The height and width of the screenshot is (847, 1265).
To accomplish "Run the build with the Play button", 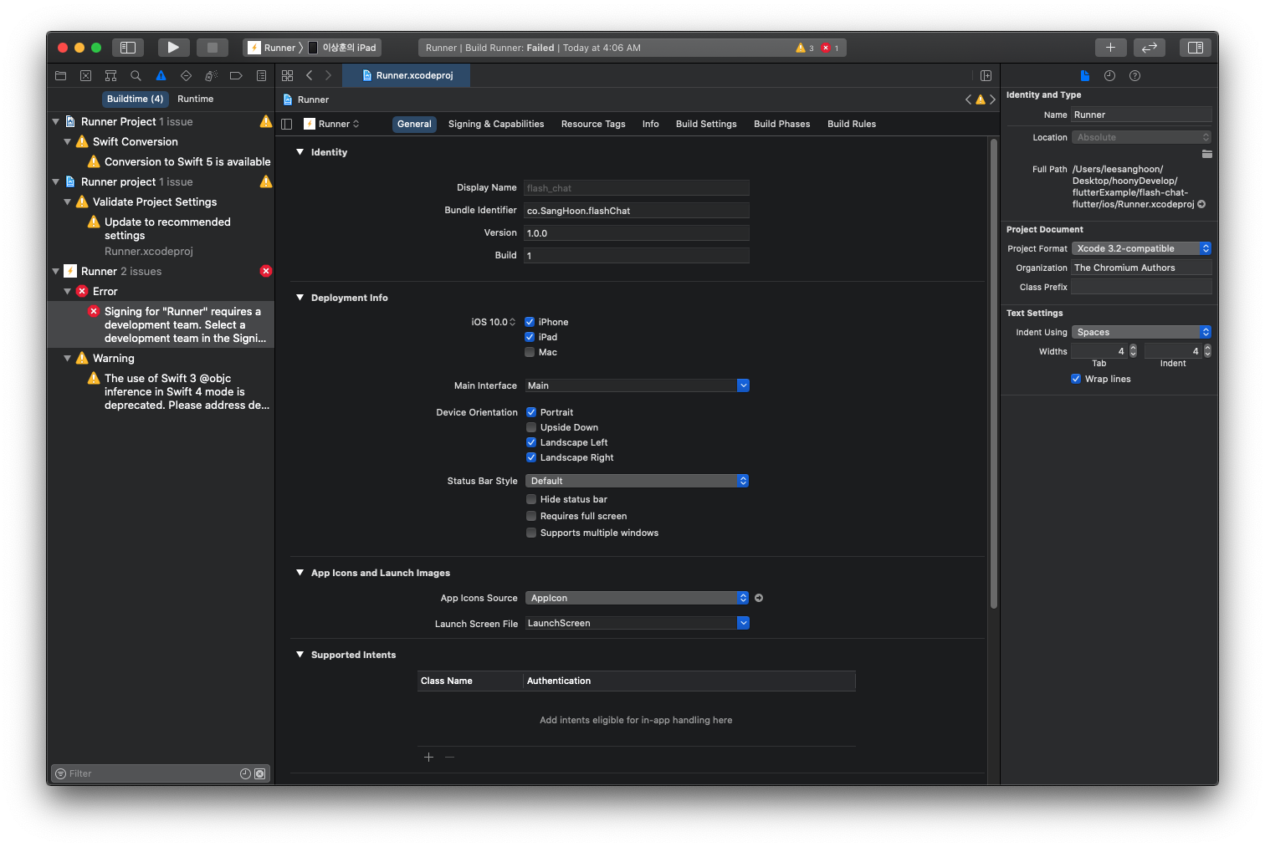I will click(x=173, y=48).
